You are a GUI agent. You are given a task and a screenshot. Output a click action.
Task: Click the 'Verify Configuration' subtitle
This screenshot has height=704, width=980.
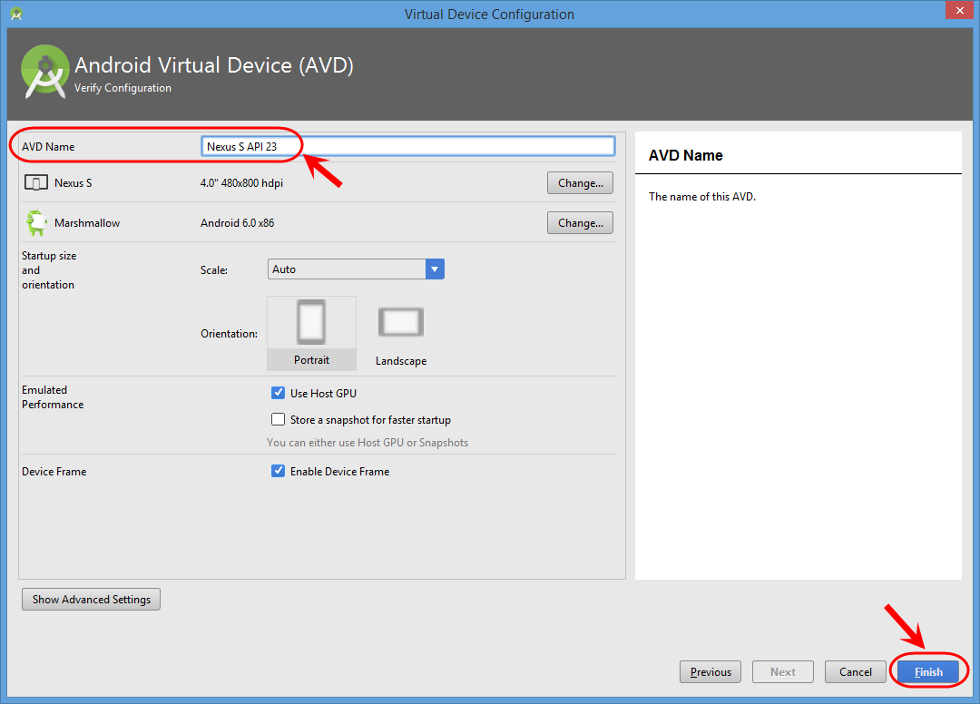point(122,88)
